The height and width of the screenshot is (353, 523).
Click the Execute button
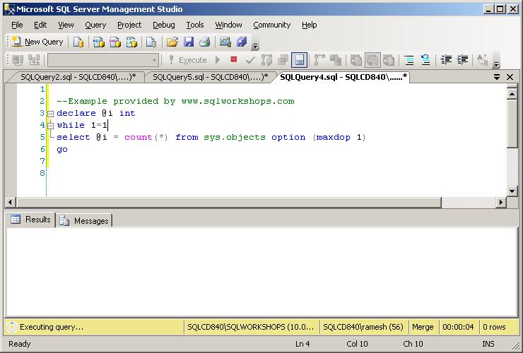pyautogui.click(x=188, y=60)
